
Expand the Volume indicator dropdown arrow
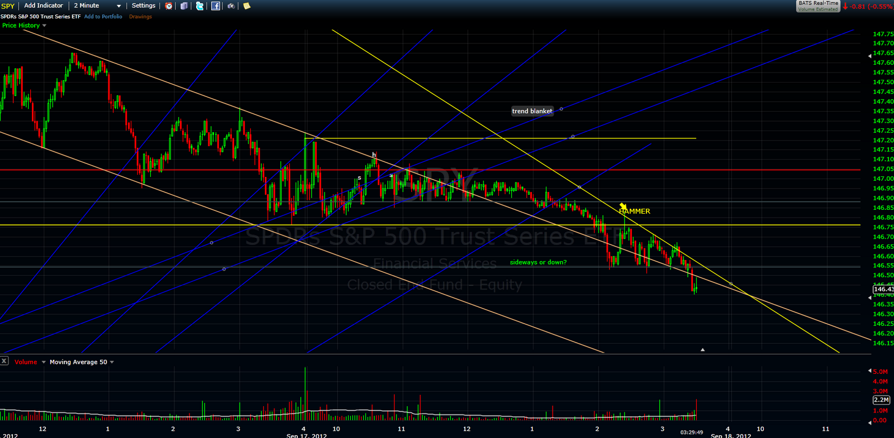pos(44,362)
